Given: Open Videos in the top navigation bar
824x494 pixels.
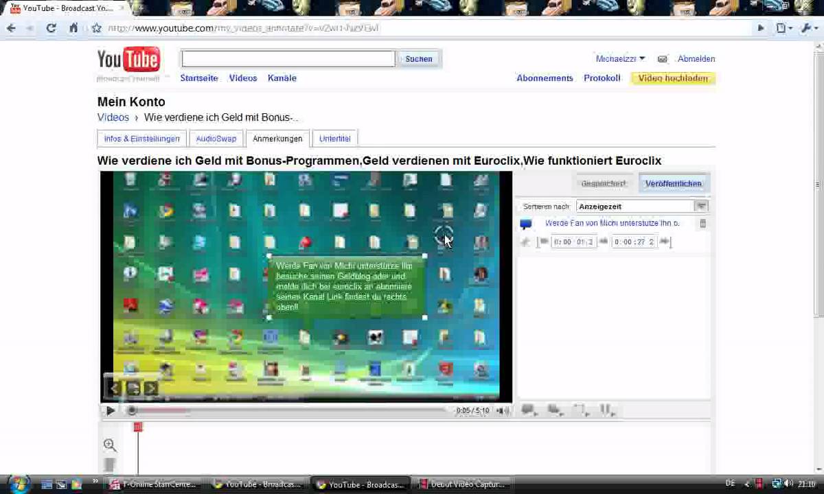Looking at the screenshot, I should pyautogui.click(x=243, y=78).
